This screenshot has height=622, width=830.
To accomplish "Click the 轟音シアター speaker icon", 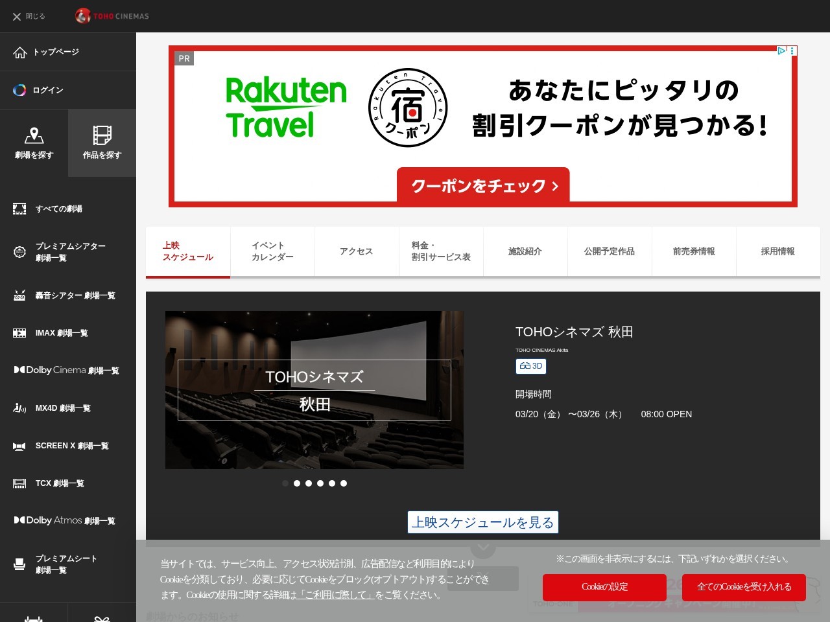I will coord(20,295).
